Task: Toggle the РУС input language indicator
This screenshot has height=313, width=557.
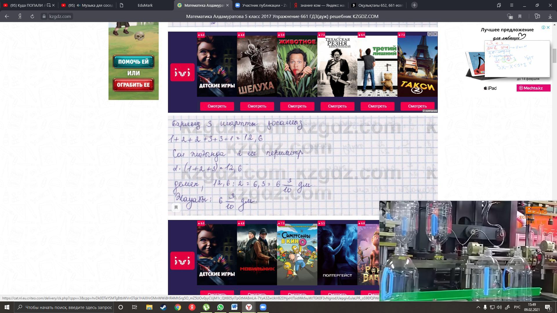Action: point(517,307)
